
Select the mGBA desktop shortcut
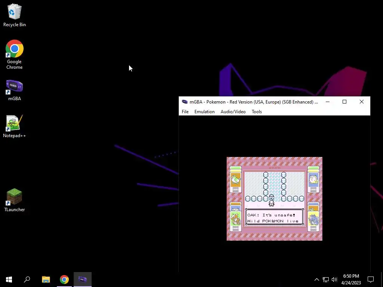tap(15, 90)
